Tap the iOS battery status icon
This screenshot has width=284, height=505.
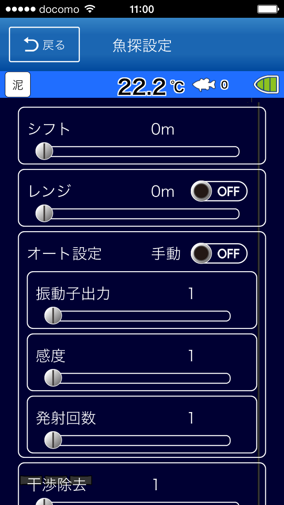click(268, 9)
